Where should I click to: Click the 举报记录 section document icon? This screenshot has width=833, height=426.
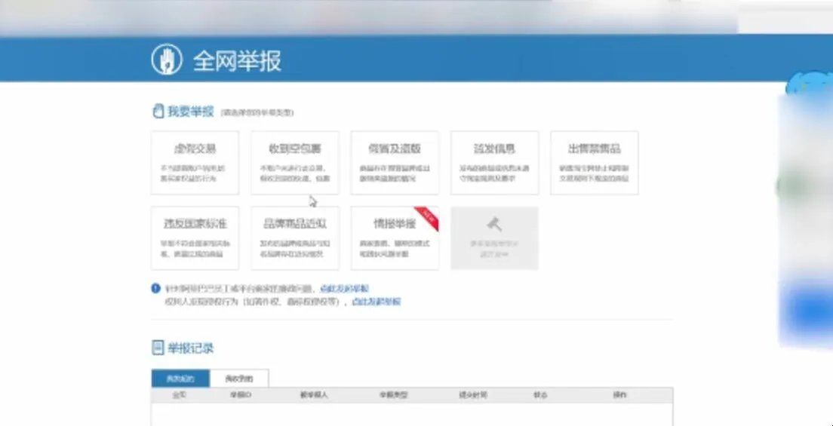point(157,348)
